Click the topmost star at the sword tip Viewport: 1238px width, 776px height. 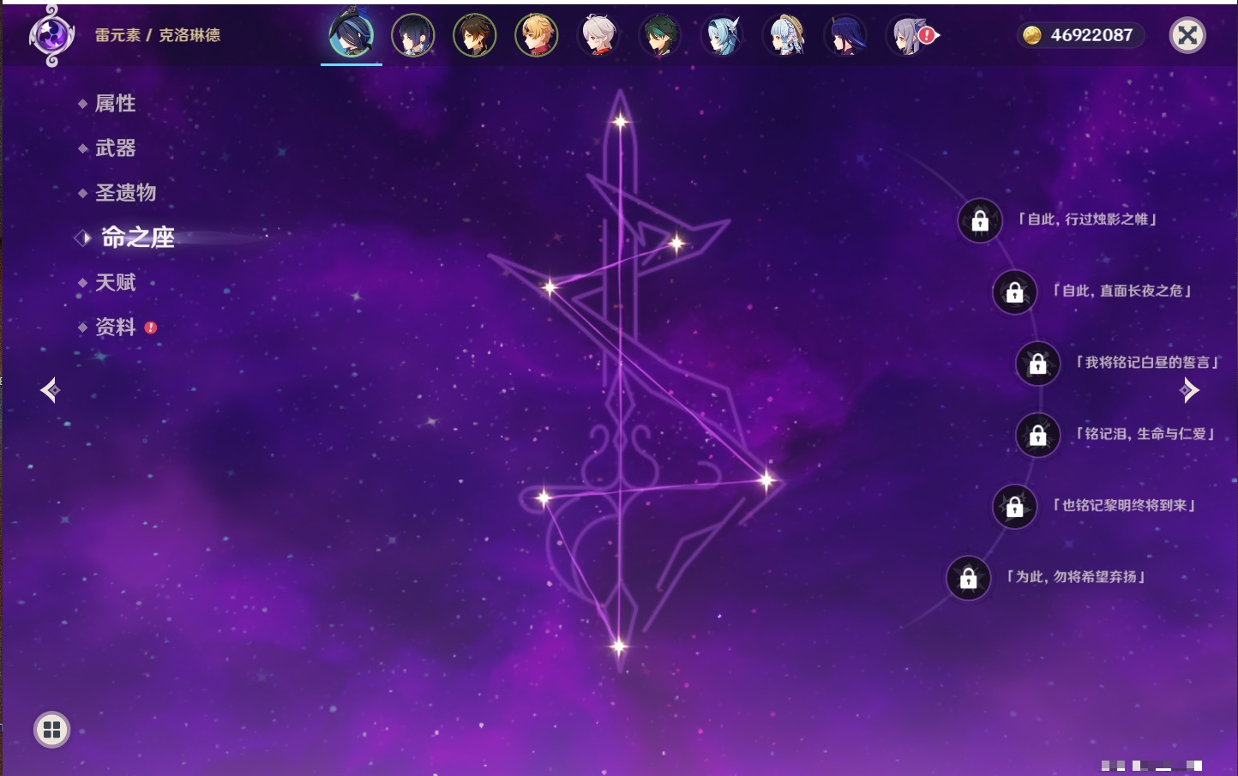pos(620,122)
